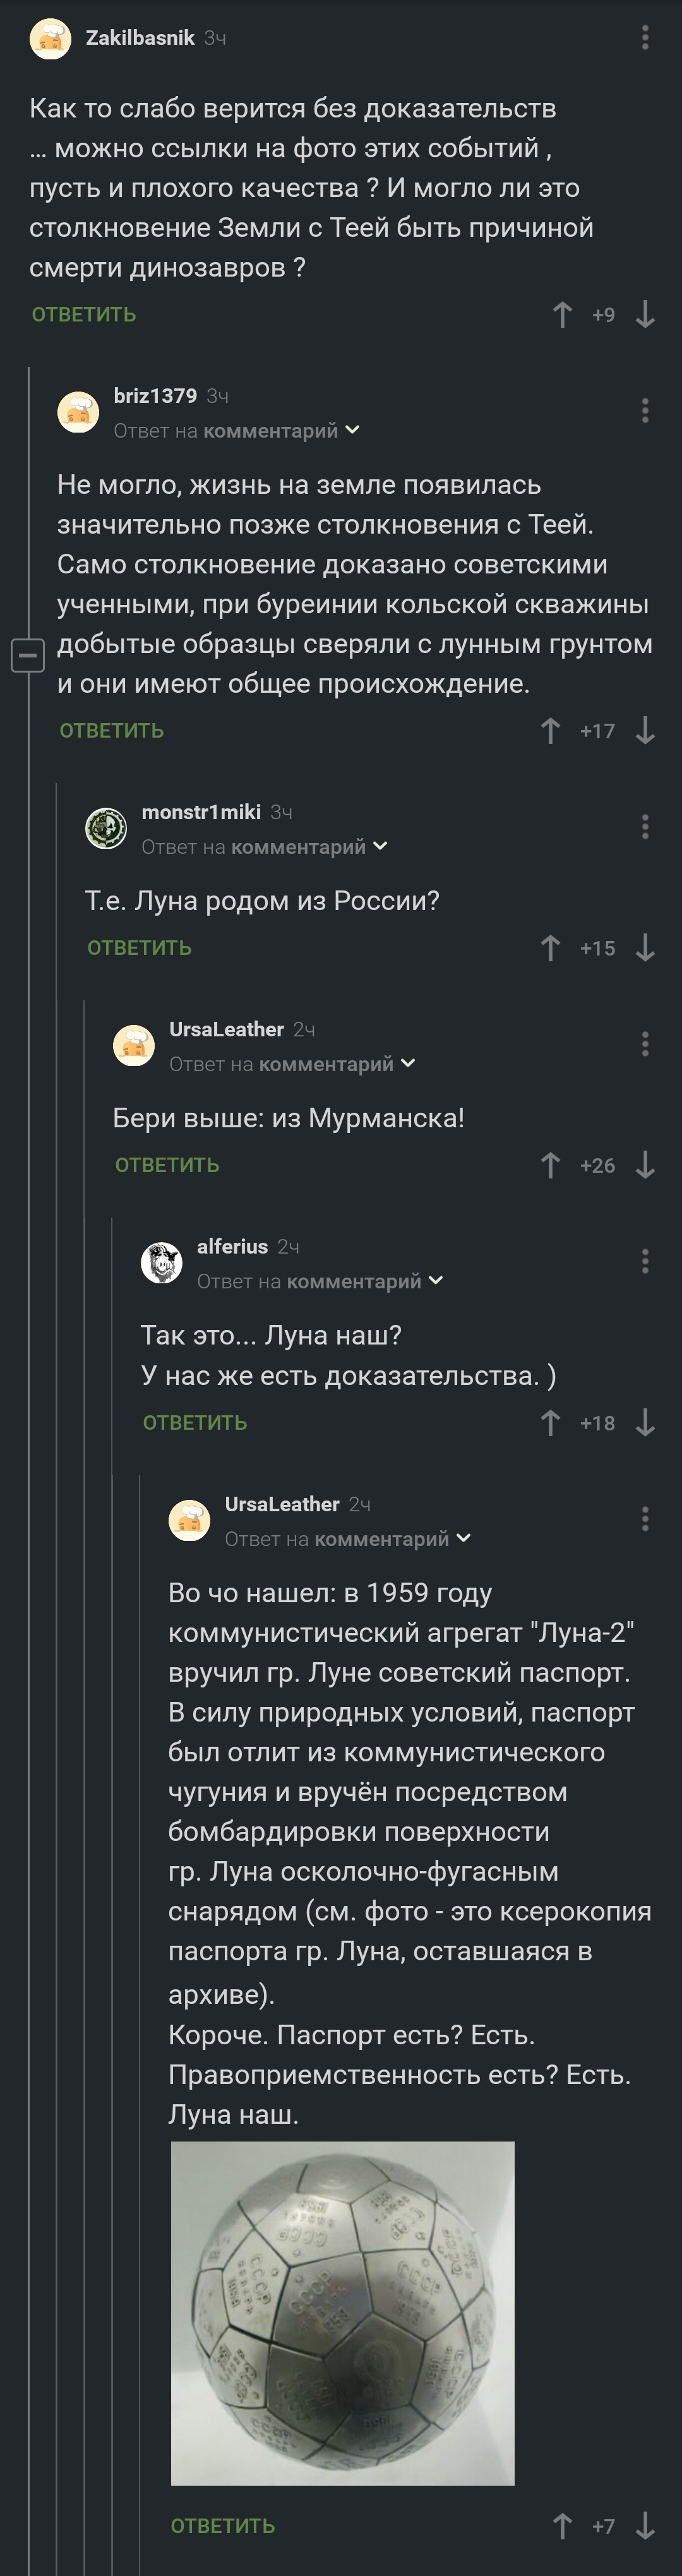The image size is (682, 2576).
Task: Open alferius's avatar picture
Action: (161, 1263)
